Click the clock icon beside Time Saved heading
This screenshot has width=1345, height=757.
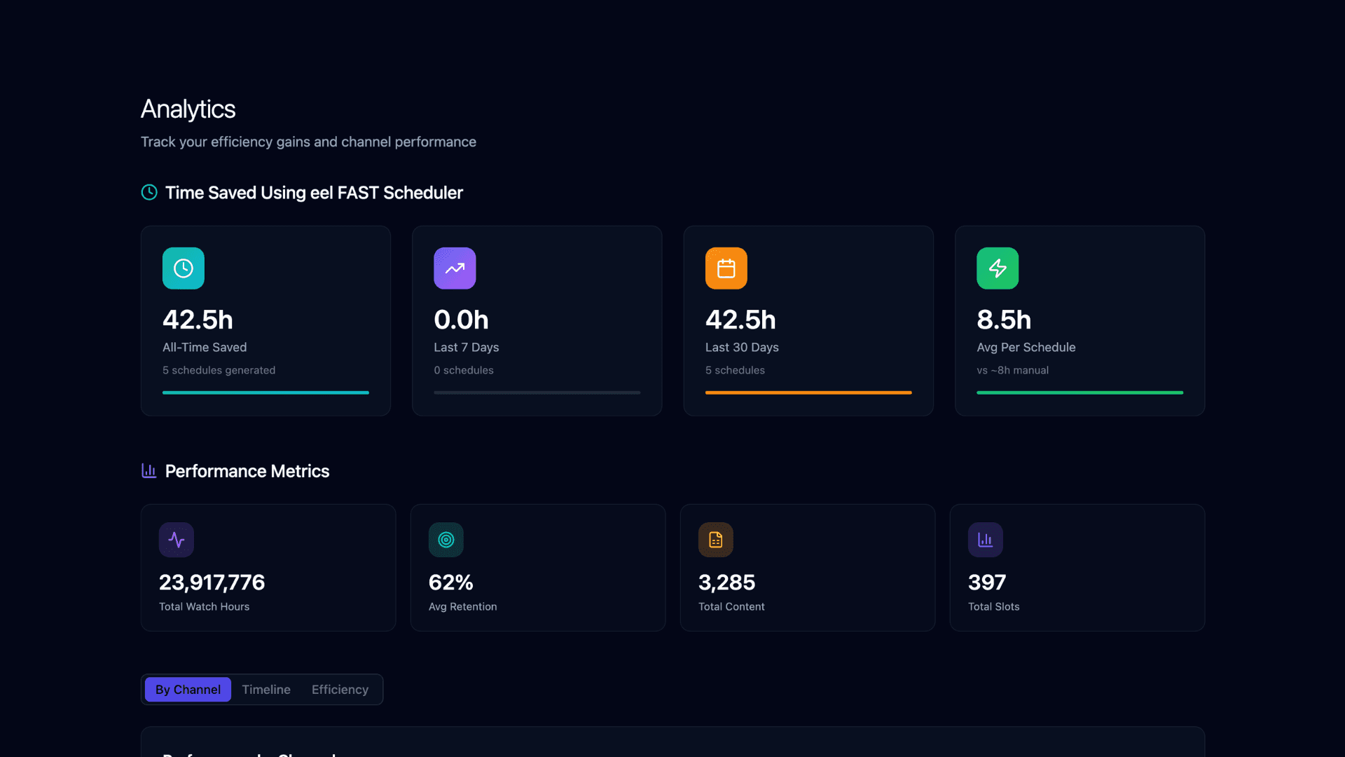coord(149,192)
